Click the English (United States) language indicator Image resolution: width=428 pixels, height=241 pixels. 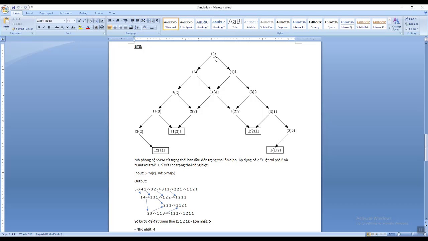[x=49, y=234]
